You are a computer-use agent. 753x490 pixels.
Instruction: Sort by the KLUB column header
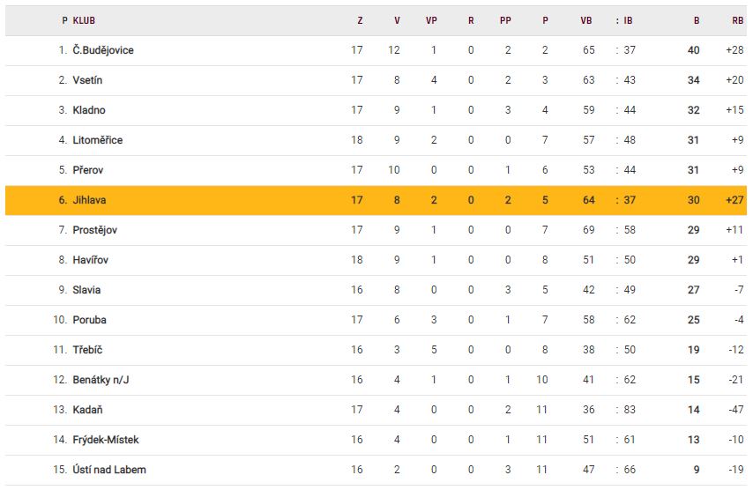coord(84,20)
